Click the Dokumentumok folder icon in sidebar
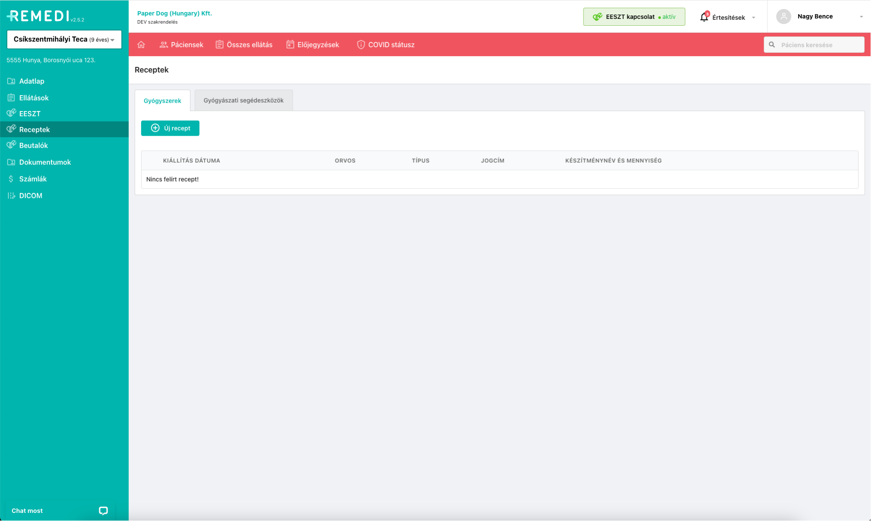The width and height of the screenshot is (871, 521). [11, 162]
